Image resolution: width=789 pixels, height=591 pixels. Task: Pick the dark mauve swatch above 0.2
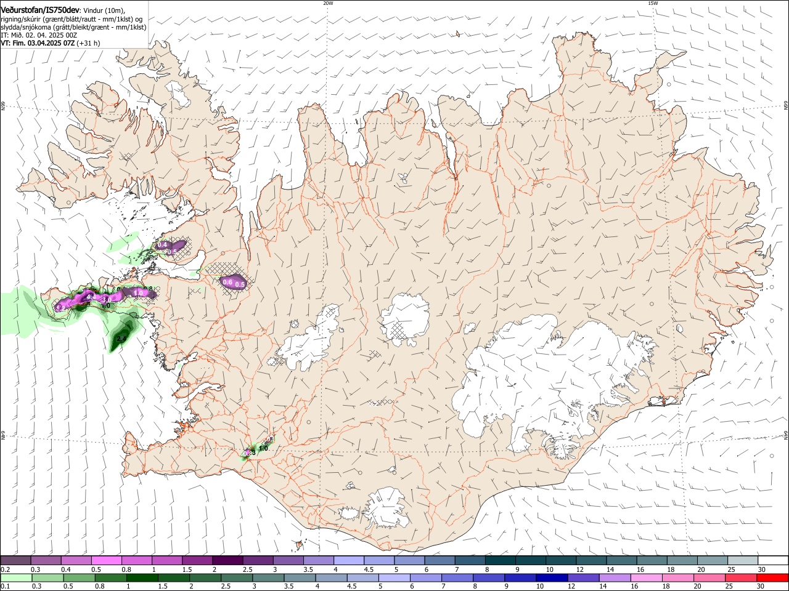click(15, 561)
